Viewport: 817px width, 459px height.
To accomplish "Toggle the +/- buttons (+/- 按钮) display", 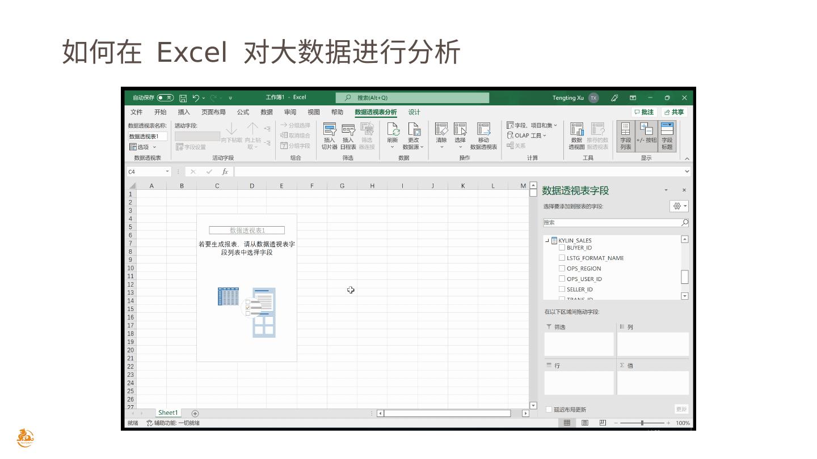I will coord(646,136).
